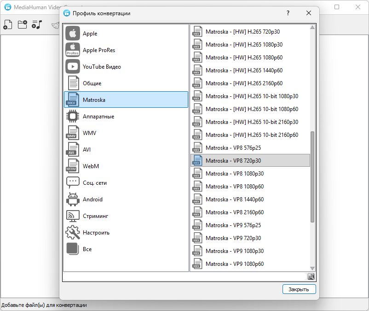Select Matroska - VP9 576p25
The width and height of the screenshot is (369, 311).
point(250,225)
